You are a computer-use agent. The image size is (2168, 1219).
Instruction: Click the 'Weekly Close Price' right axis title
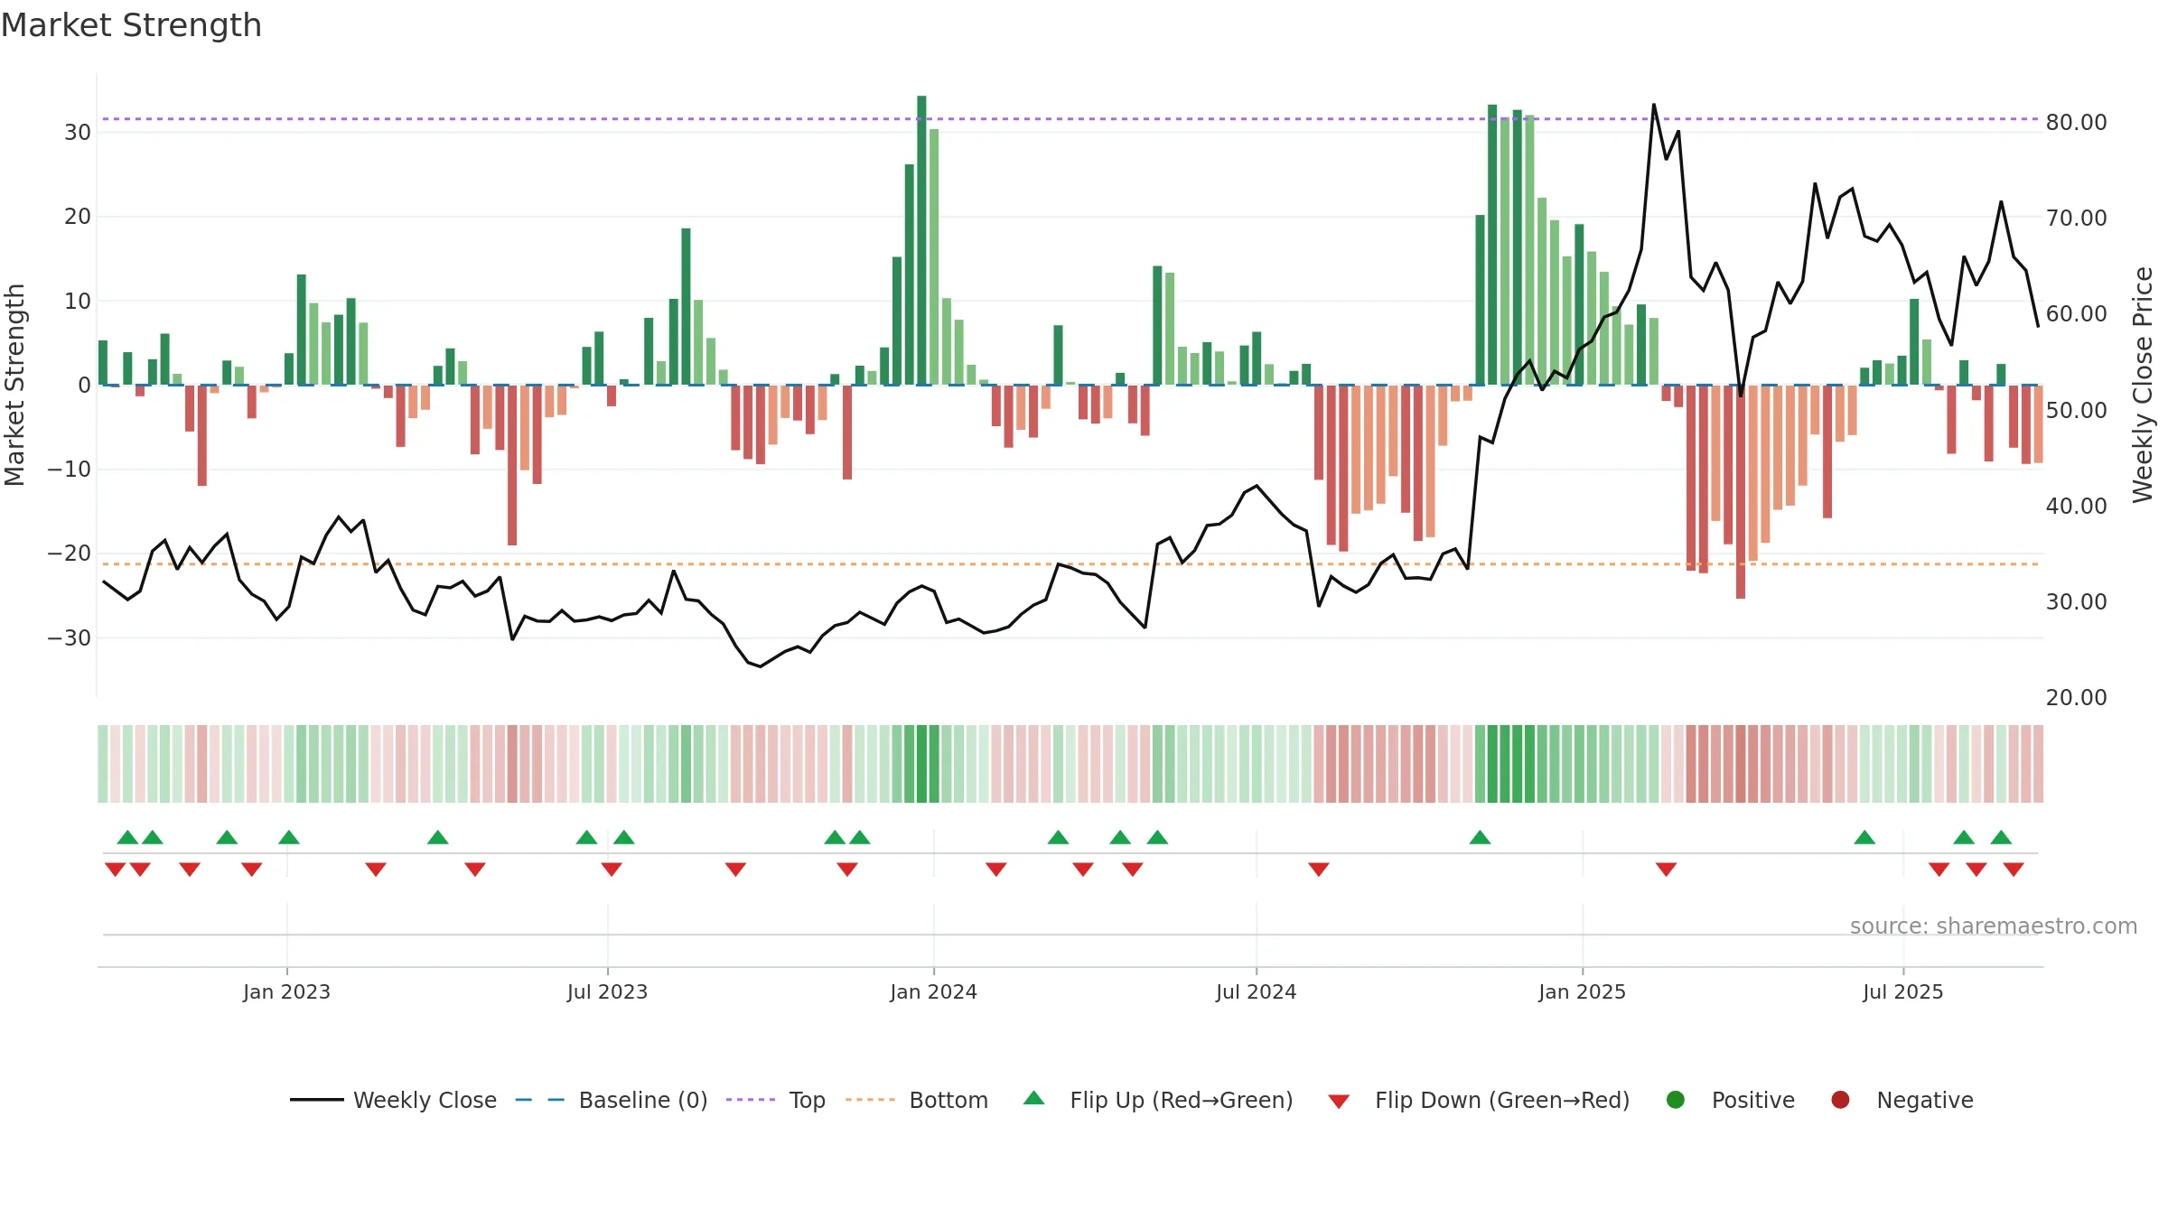pos(2143,385)
